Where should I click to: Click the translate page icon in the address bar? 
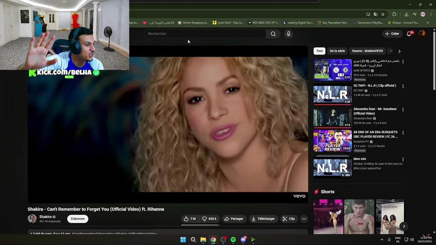click(x=375, y=14)
